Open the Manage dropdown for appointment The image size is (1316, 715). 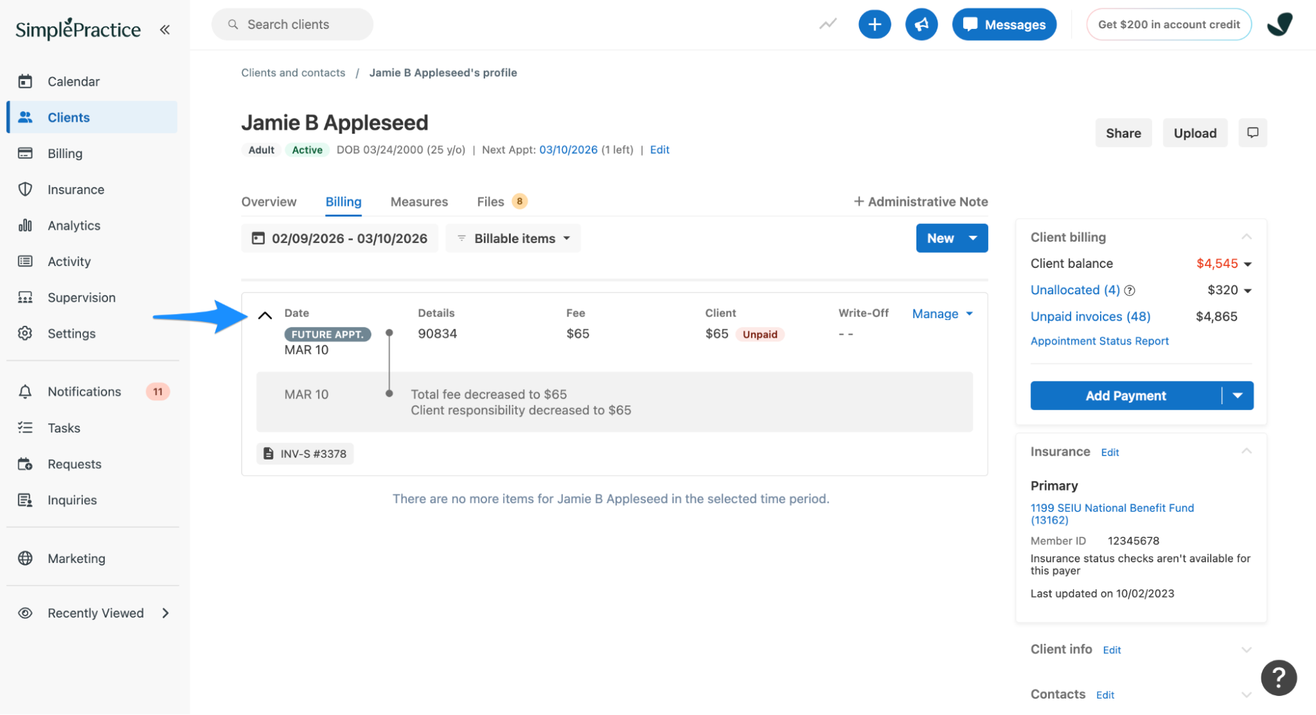point(942,314)
